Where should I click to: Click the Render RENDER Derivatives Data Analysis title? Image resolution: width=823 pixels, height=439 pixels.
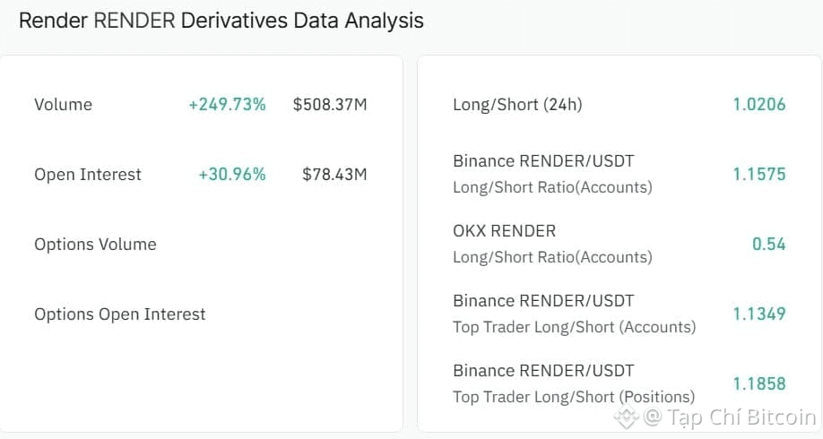[221, 20]
